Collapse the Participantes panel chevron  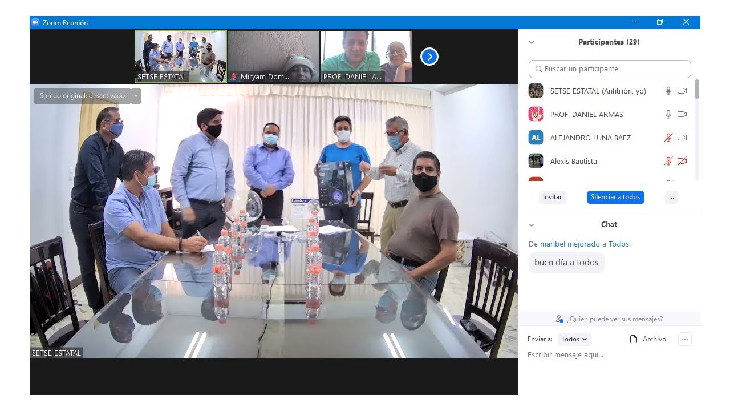click(532, 42)
